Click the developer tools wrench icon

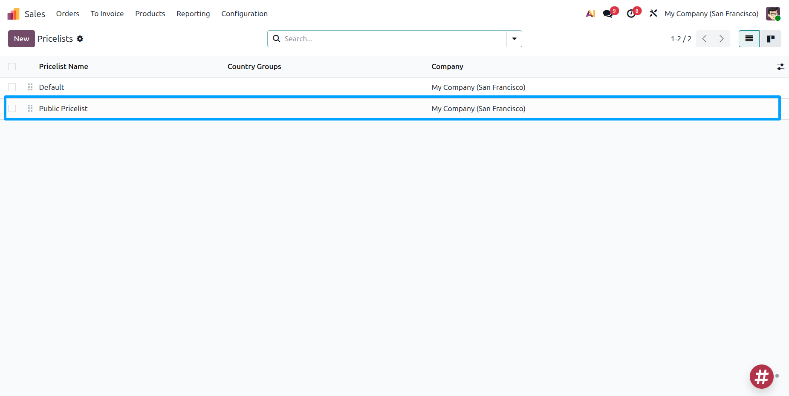(x=654, y=13)
